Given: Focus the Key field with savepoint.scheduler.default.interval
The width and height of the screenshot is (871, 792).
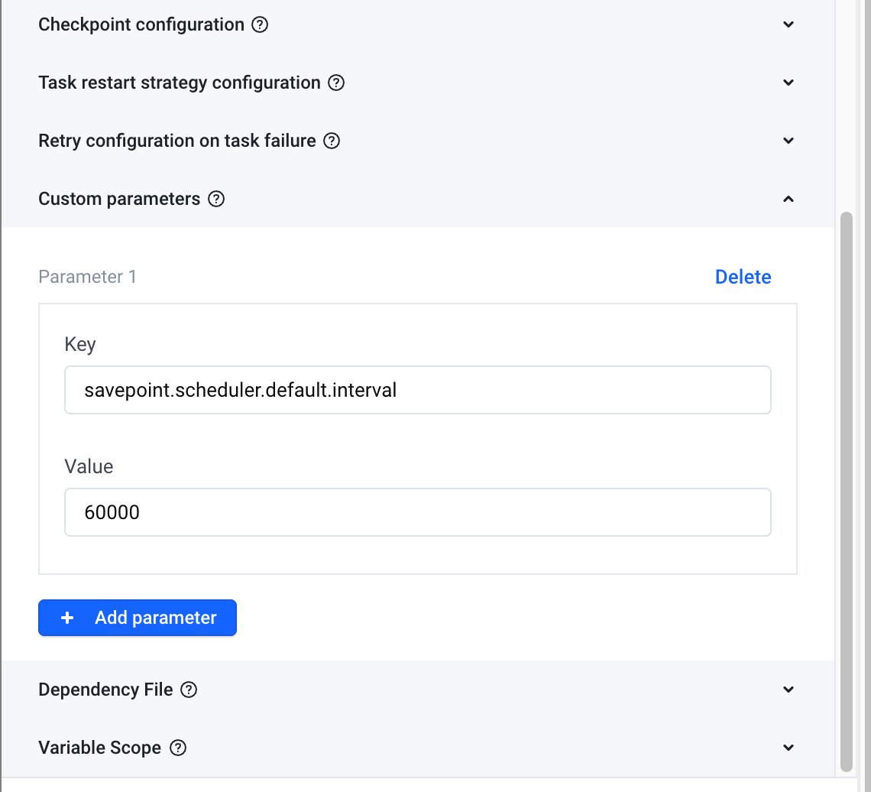Looking at the screenshot, I should tap(418, 390).
